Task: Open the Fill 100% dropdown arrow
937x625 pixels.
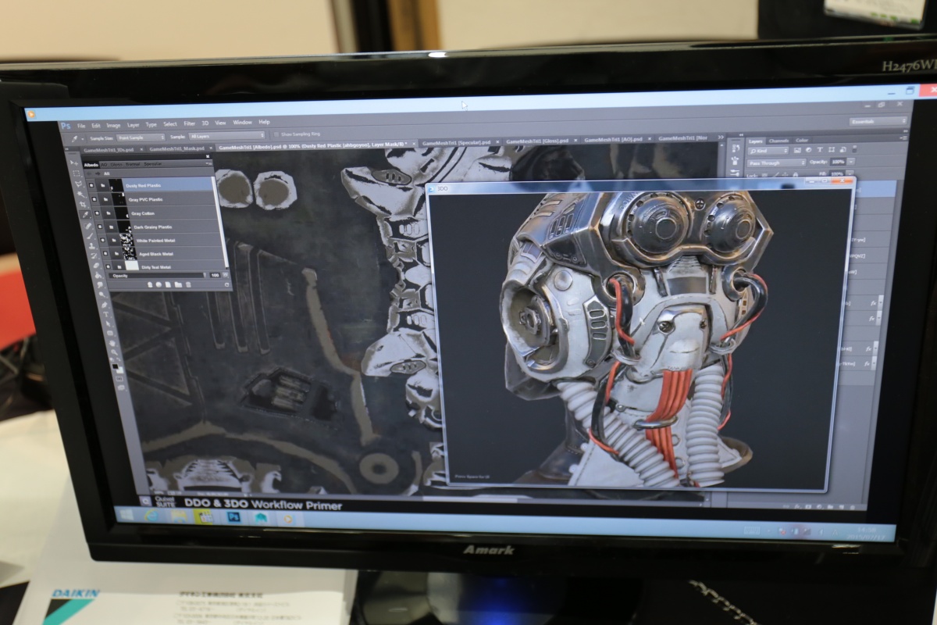Action: (850, 173)
